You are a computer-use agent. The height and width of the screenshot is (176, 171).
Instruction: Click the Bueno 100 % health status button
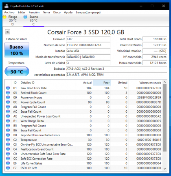17,50
